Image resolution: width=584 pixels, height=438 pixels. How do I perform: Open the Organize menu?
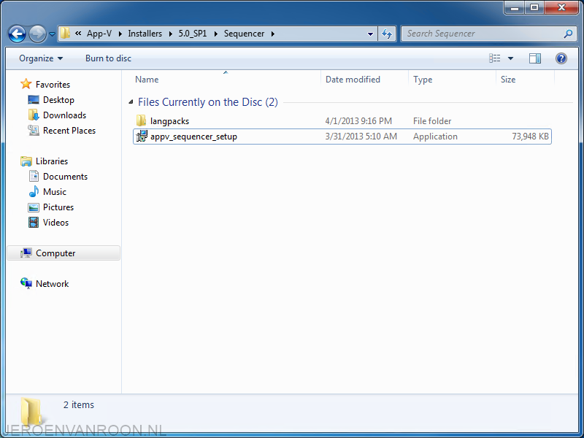(41, 58)
